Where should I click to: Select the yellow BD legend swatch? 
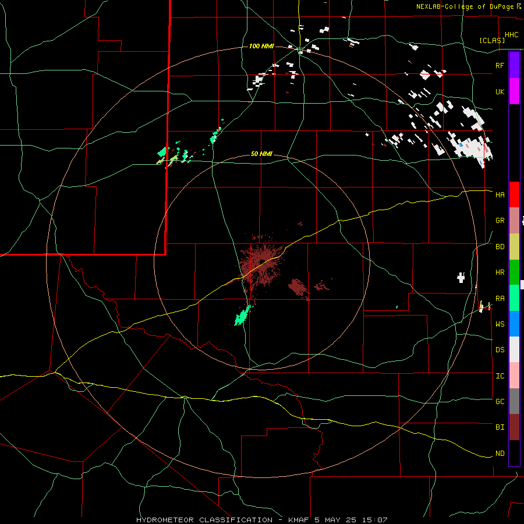click(x=514, y=247)
